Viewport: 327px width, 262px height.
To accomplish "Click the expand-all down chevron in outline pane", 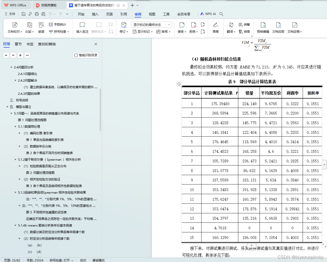I will point(6,55).
